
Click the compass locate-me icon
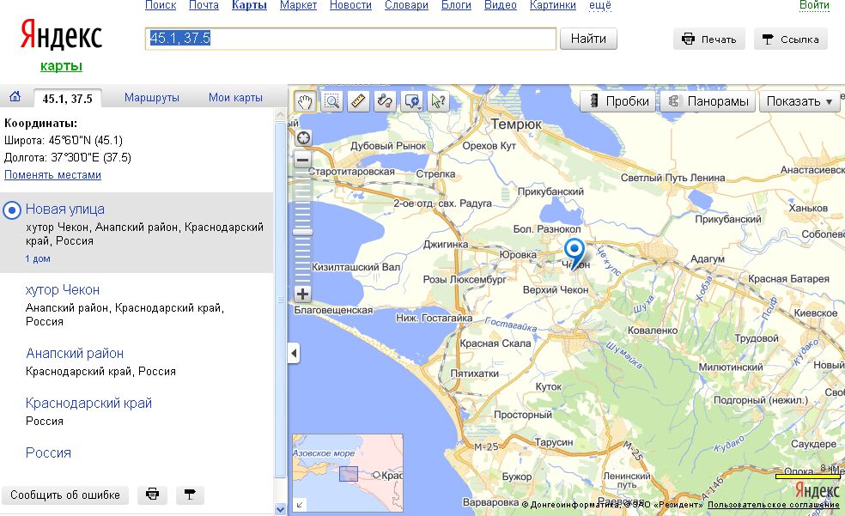(x=303, y=137)
